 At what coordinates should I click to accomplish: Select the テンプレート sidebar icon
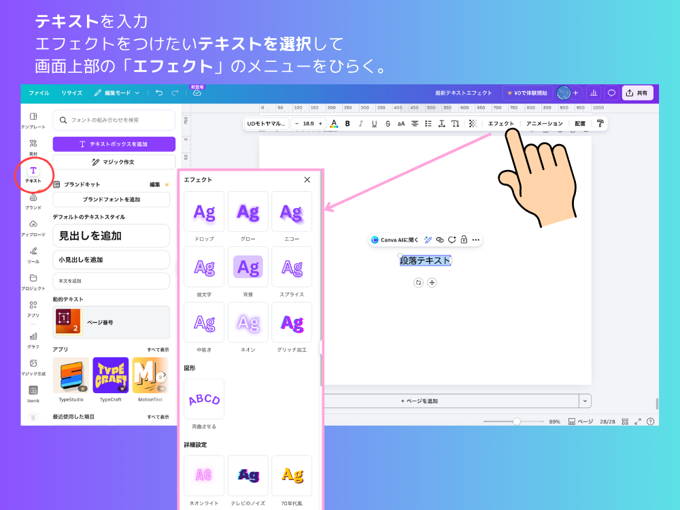(x=33, y=117)
